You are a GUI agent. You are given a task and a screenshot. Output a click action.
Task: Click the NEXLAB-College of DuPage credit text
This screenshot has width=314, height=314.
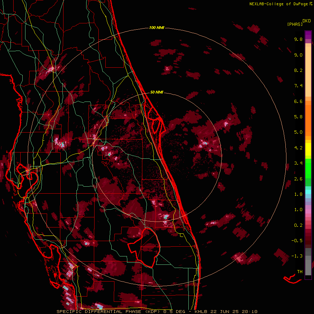pyautogui.click(x=278, y=4)
